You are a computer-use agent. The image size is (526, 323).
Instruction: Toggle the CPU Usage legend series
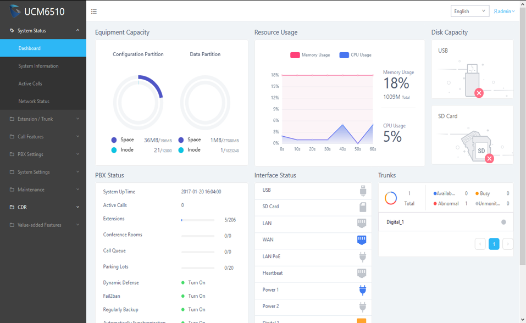click(355, 55)
